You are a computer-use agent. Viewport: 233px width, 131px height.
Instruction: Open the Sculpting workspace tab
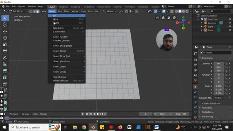pos(75,7)
